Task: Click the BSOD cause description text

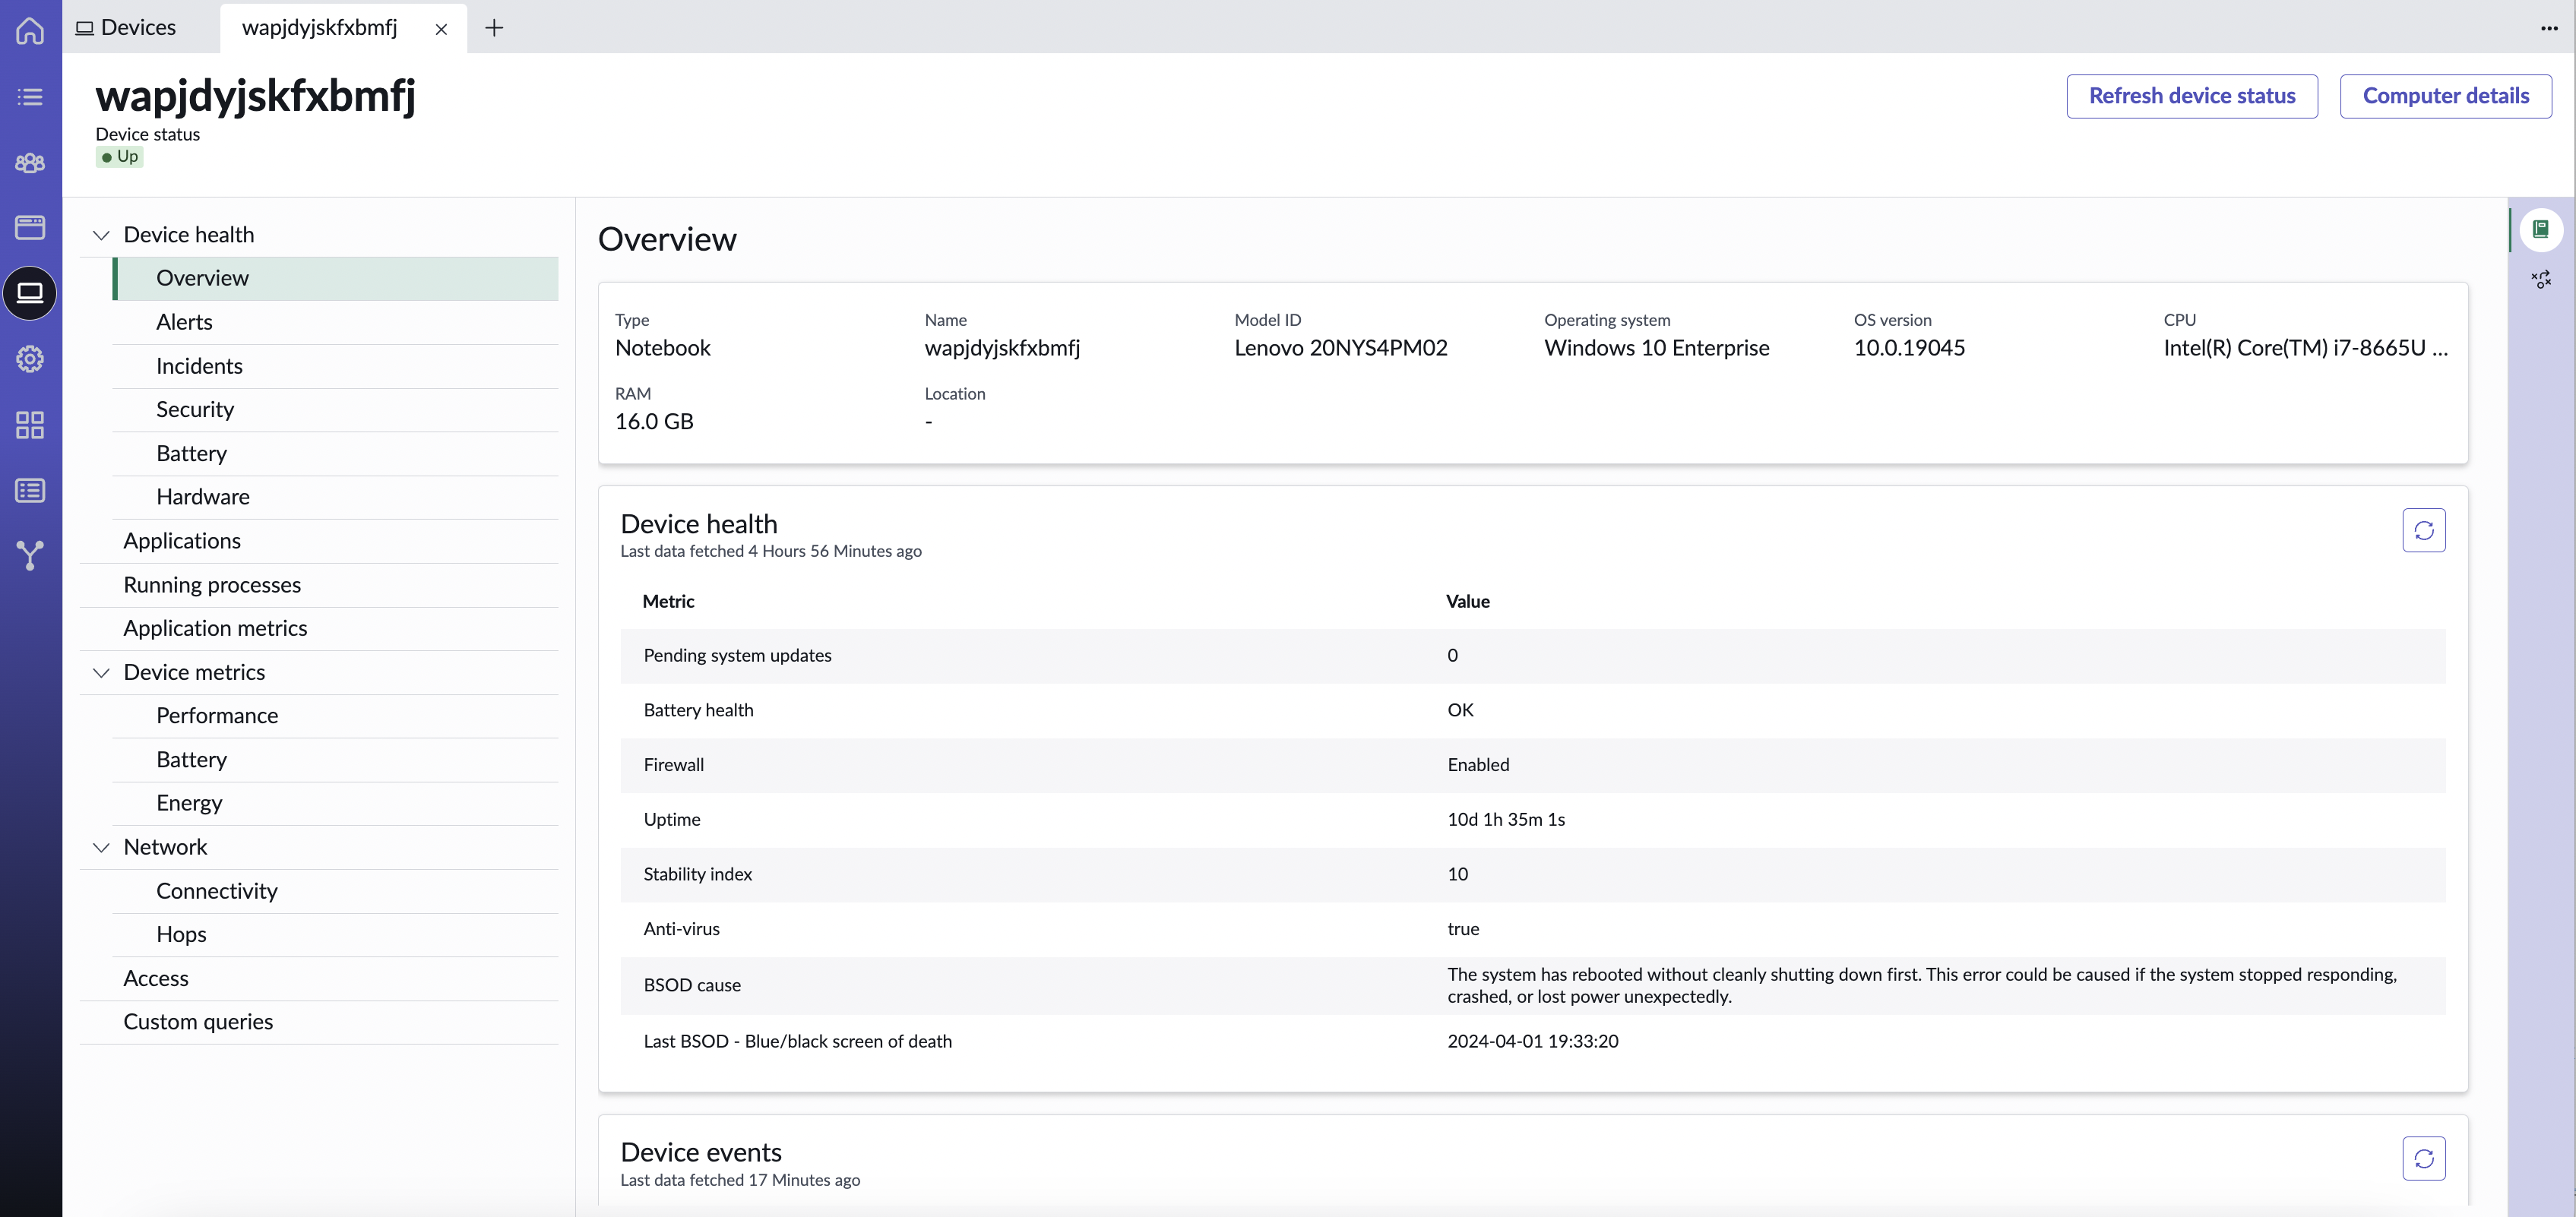Action: [x=1922, y=985]
